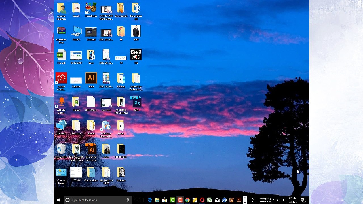The height and width of the screenshot is (204, 363).
Task: Open network status in system tray
Action: pos(278,200)
